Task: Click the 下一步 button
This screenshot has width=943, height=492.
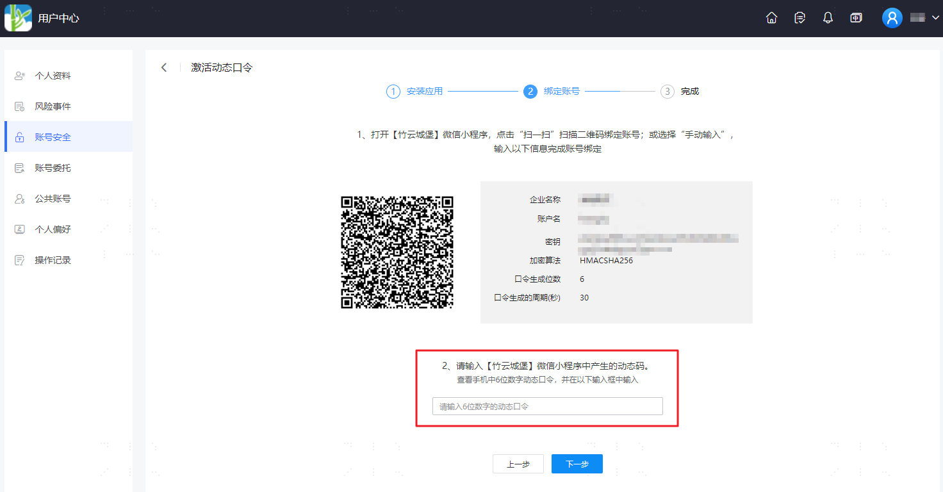Action: [x=577, y=464]
